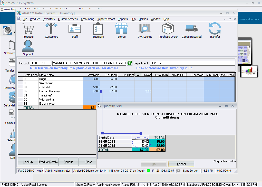Open the Purchase Order screen
This screenshot has height=187, width=262.
(168, 29)
